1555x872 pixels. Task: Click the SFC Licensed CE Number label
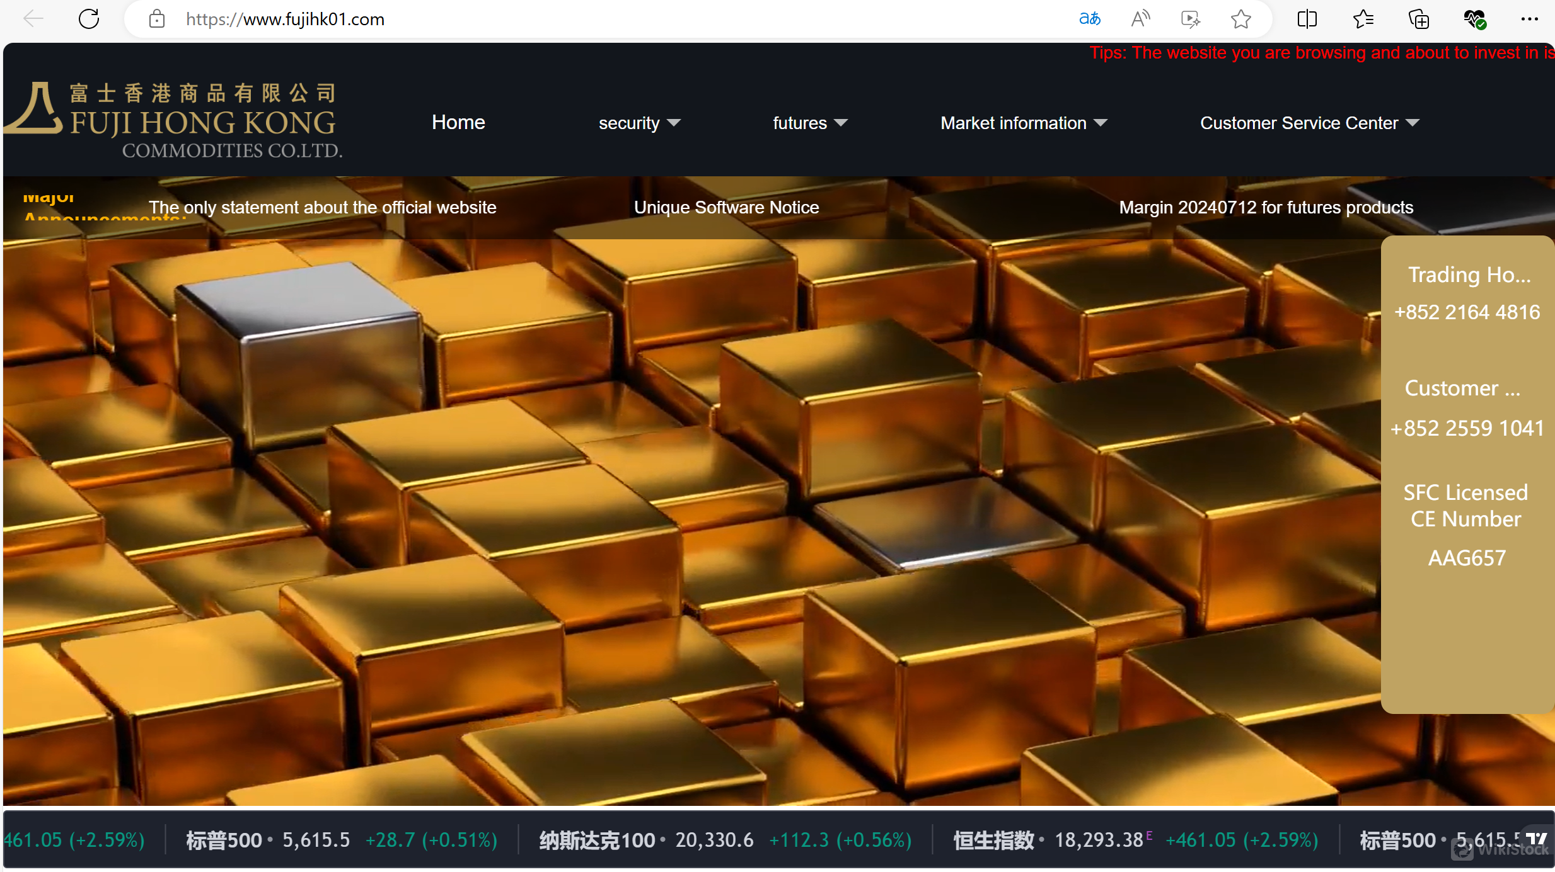tap(1465, 506)
